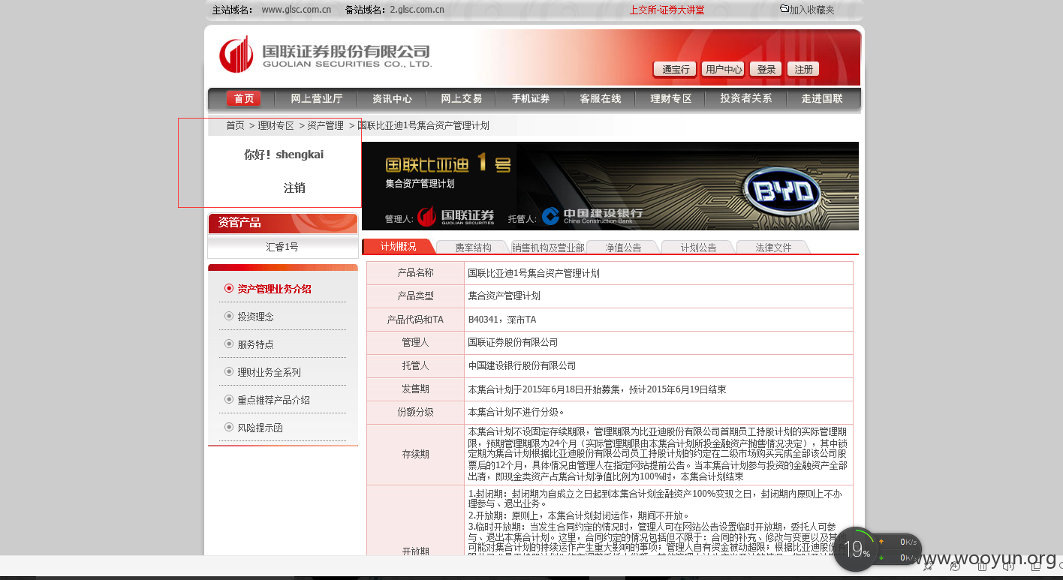The image size is (1063, 580).
Task: Open 网上营业厅 in navigation bar
Action: (316, 98)
